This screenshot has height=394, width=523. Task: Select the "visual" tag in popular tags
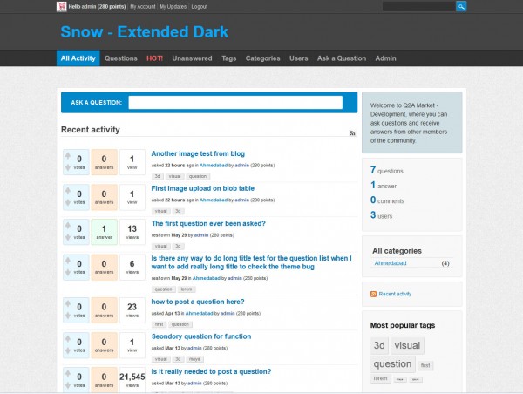click(406, 345)
